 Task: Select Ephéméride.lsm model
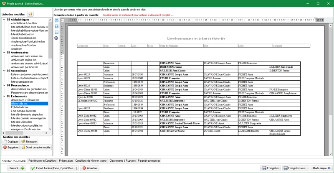point(20,107)
